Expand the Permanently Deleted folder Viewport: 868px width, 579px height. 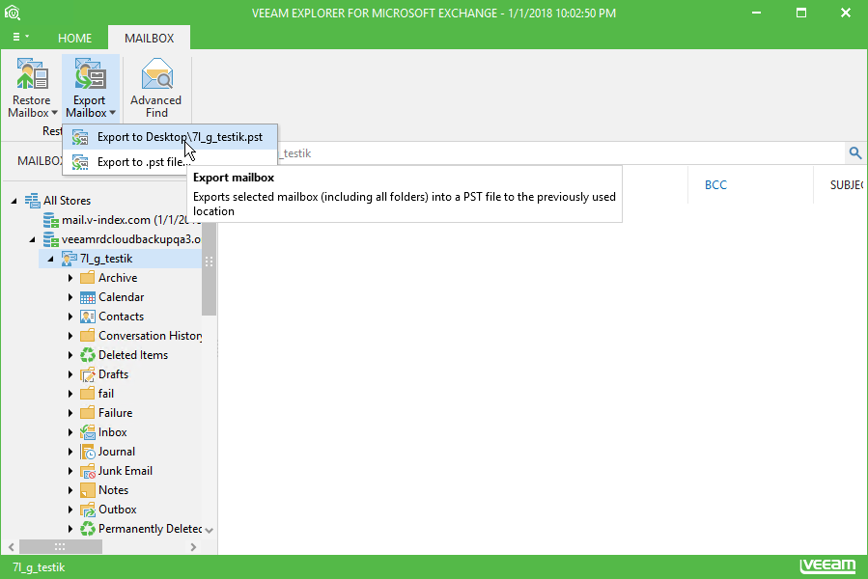[70, 529]
